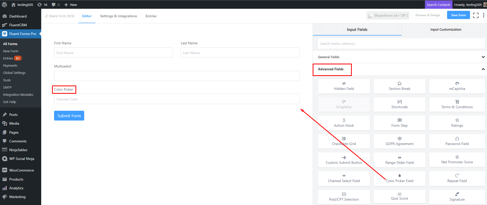
Task: Add the Ratings field
Action: tap(457, 123)
